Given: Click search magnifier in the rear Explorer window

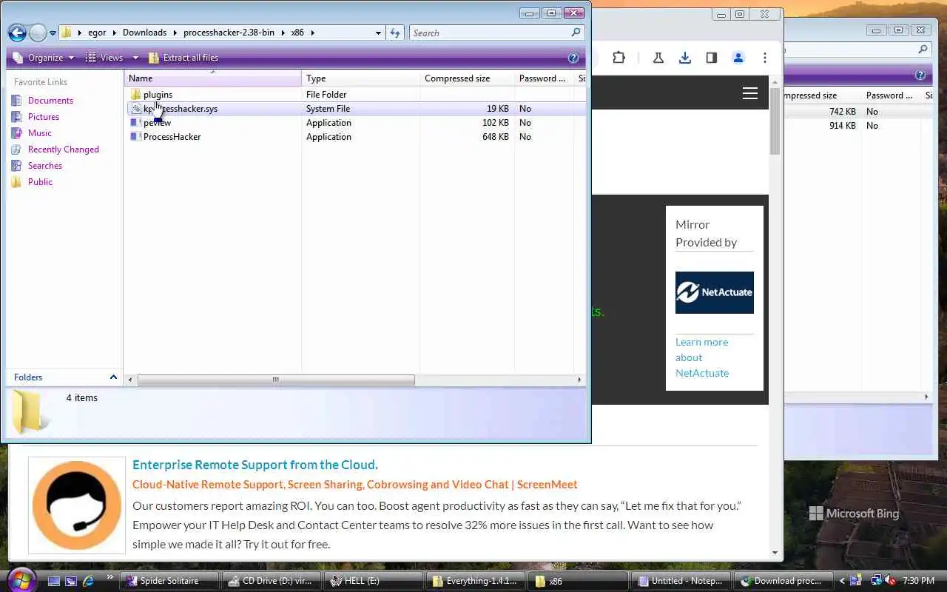Looking at the screenshot, I should 923,50.
